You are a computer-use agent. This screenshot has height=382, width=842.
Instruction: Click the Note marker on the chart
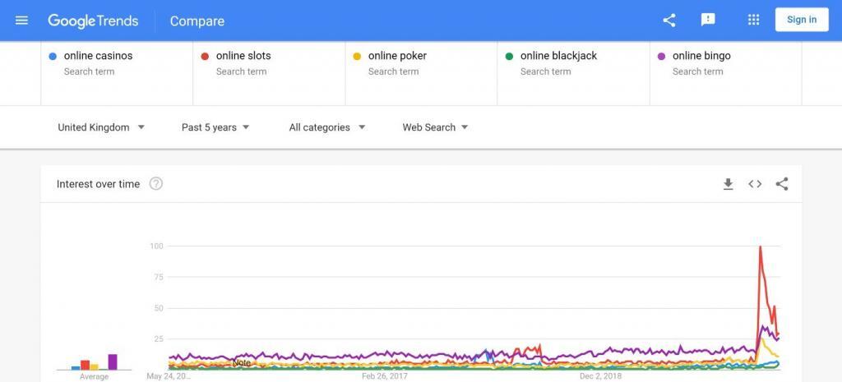(242, 363)
